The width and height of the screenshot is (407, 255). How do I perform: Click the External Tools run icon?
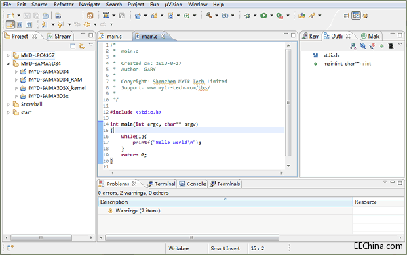point(279,16)
